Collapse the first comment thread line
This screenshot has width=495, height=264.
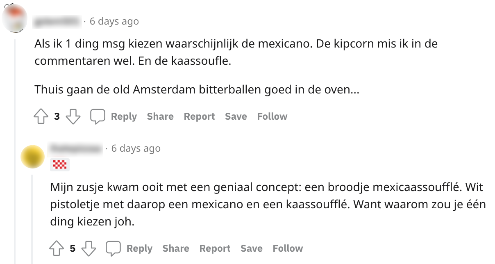point(15,123)
